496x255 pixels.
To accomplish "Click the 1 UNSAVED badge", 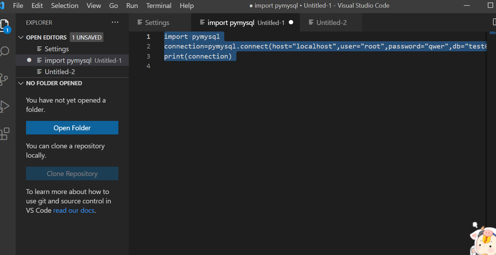I will pos(87,37).
